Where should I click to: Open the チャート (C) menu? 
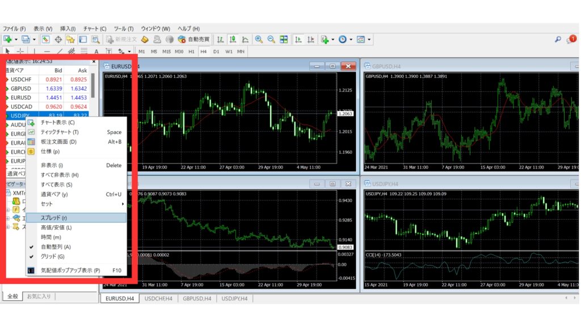pos(94,28)
